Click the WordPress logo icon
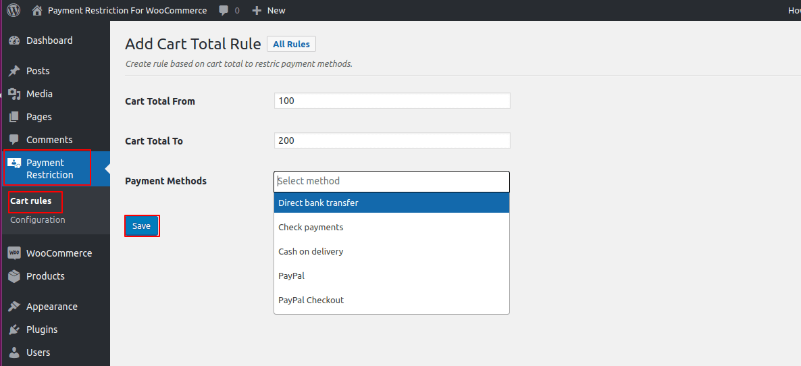The width and height of the screenshot is (801, 366). (14, 10)
